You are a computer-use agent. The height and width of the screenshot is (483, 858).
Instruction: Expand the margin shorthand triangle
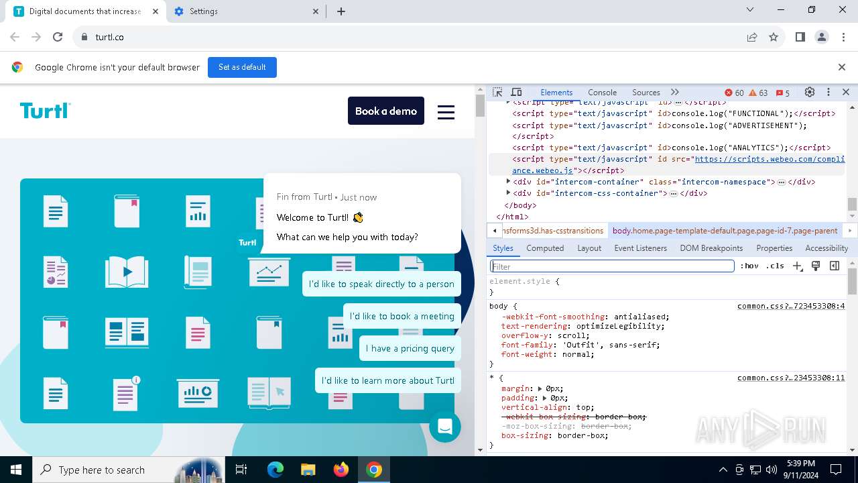(541, 388)
